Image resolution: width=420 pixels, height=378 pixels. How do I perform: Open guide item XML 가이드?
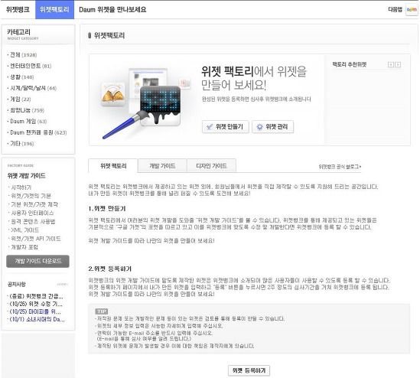tap(25, 230)
